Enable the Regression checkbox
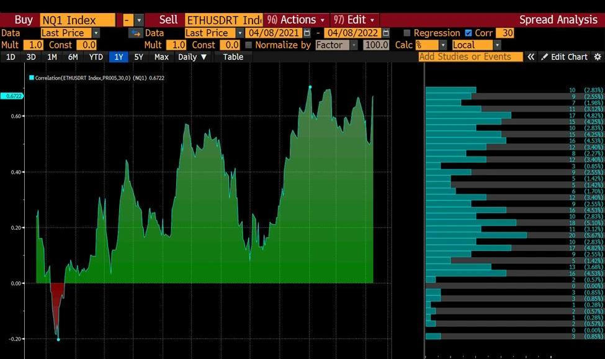 click(x=407, y=33)
